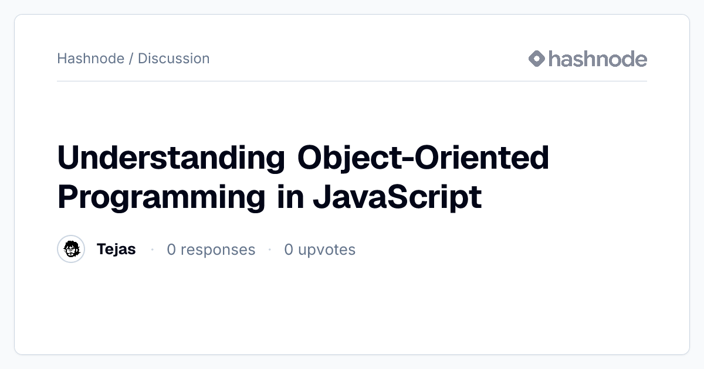This screenshot has height=369, width=704.
Task: Open Tejas's avatar picture
Action: [71, 250]
